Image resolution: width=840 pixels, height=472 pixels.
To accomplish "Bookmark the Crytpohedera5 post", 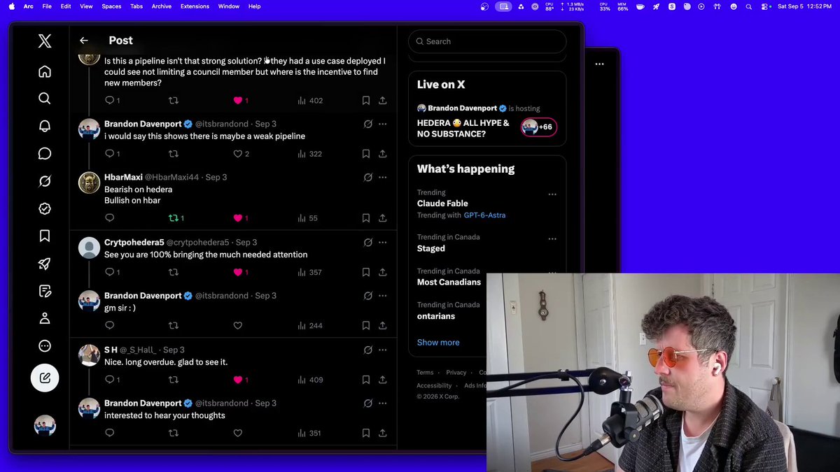I will [365, 272].
